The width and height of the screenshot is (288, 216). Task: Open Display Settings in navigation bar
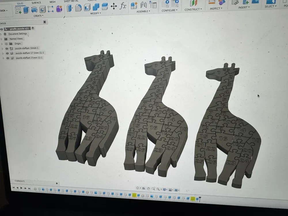point(165,190)
